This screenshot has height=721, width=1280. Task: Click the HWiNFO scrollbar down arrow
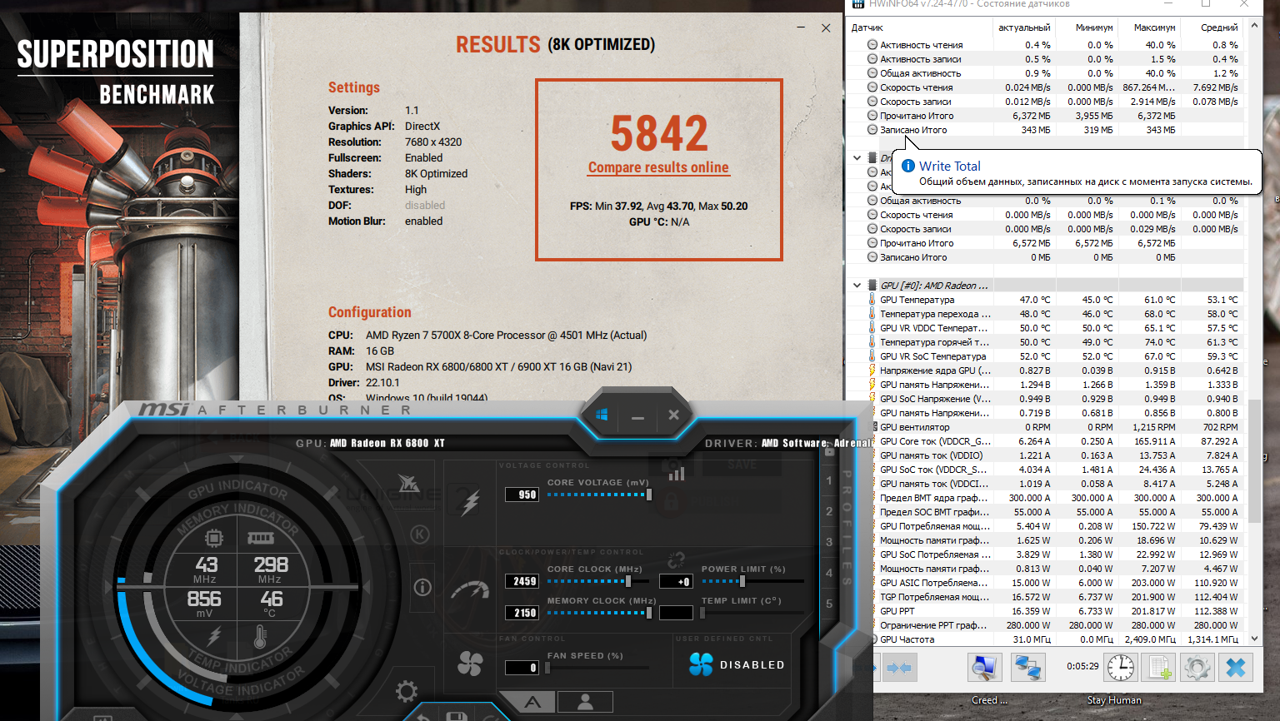point(1256,639)
